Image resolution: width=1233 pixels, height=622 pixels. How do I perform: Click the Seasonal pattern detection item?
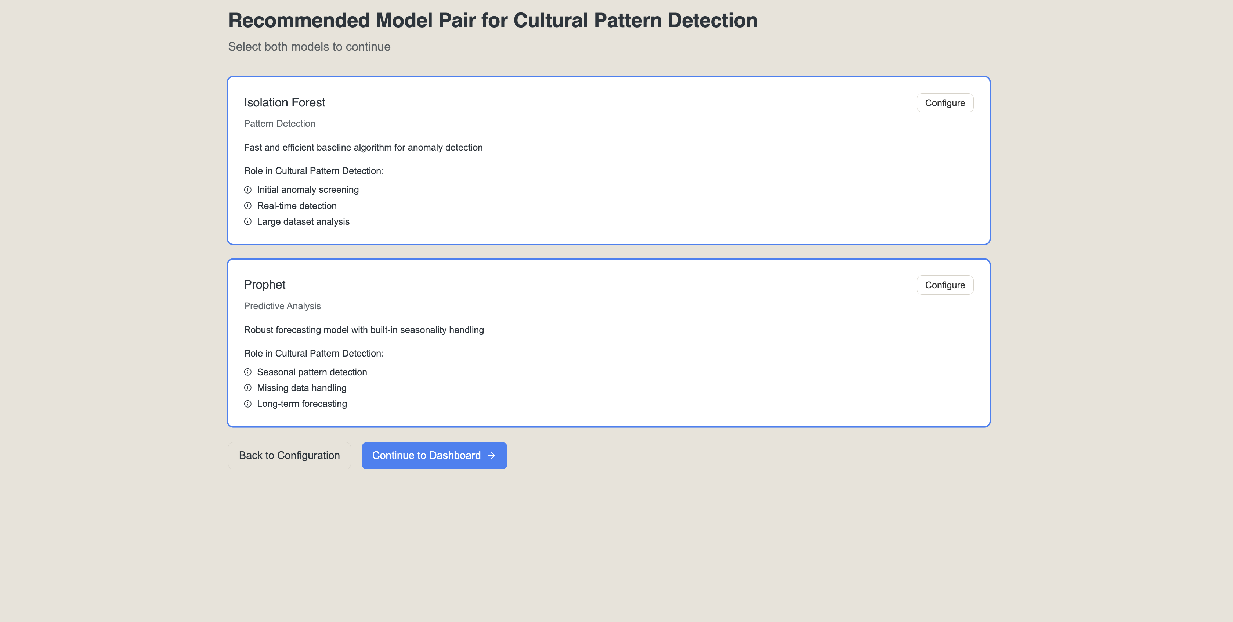click(312, 372)
